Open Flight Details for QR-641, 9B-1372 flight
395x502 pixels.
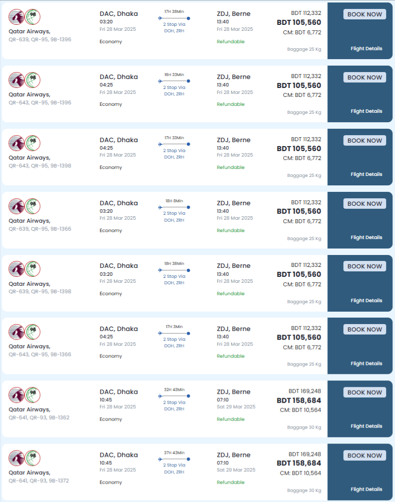tap(366, 489)
